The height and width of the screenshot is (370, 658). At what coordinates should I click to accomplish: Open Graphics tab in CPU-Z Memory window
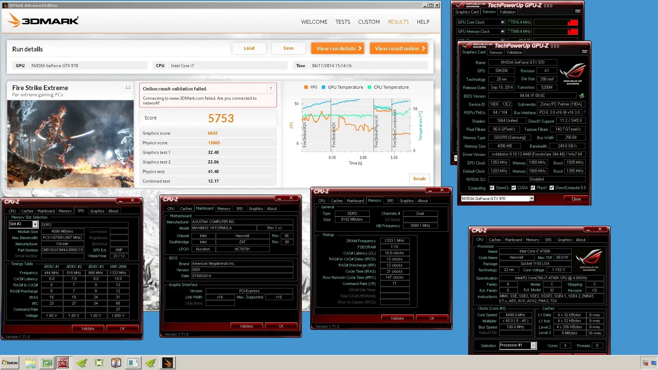click(x=406, y=201)
